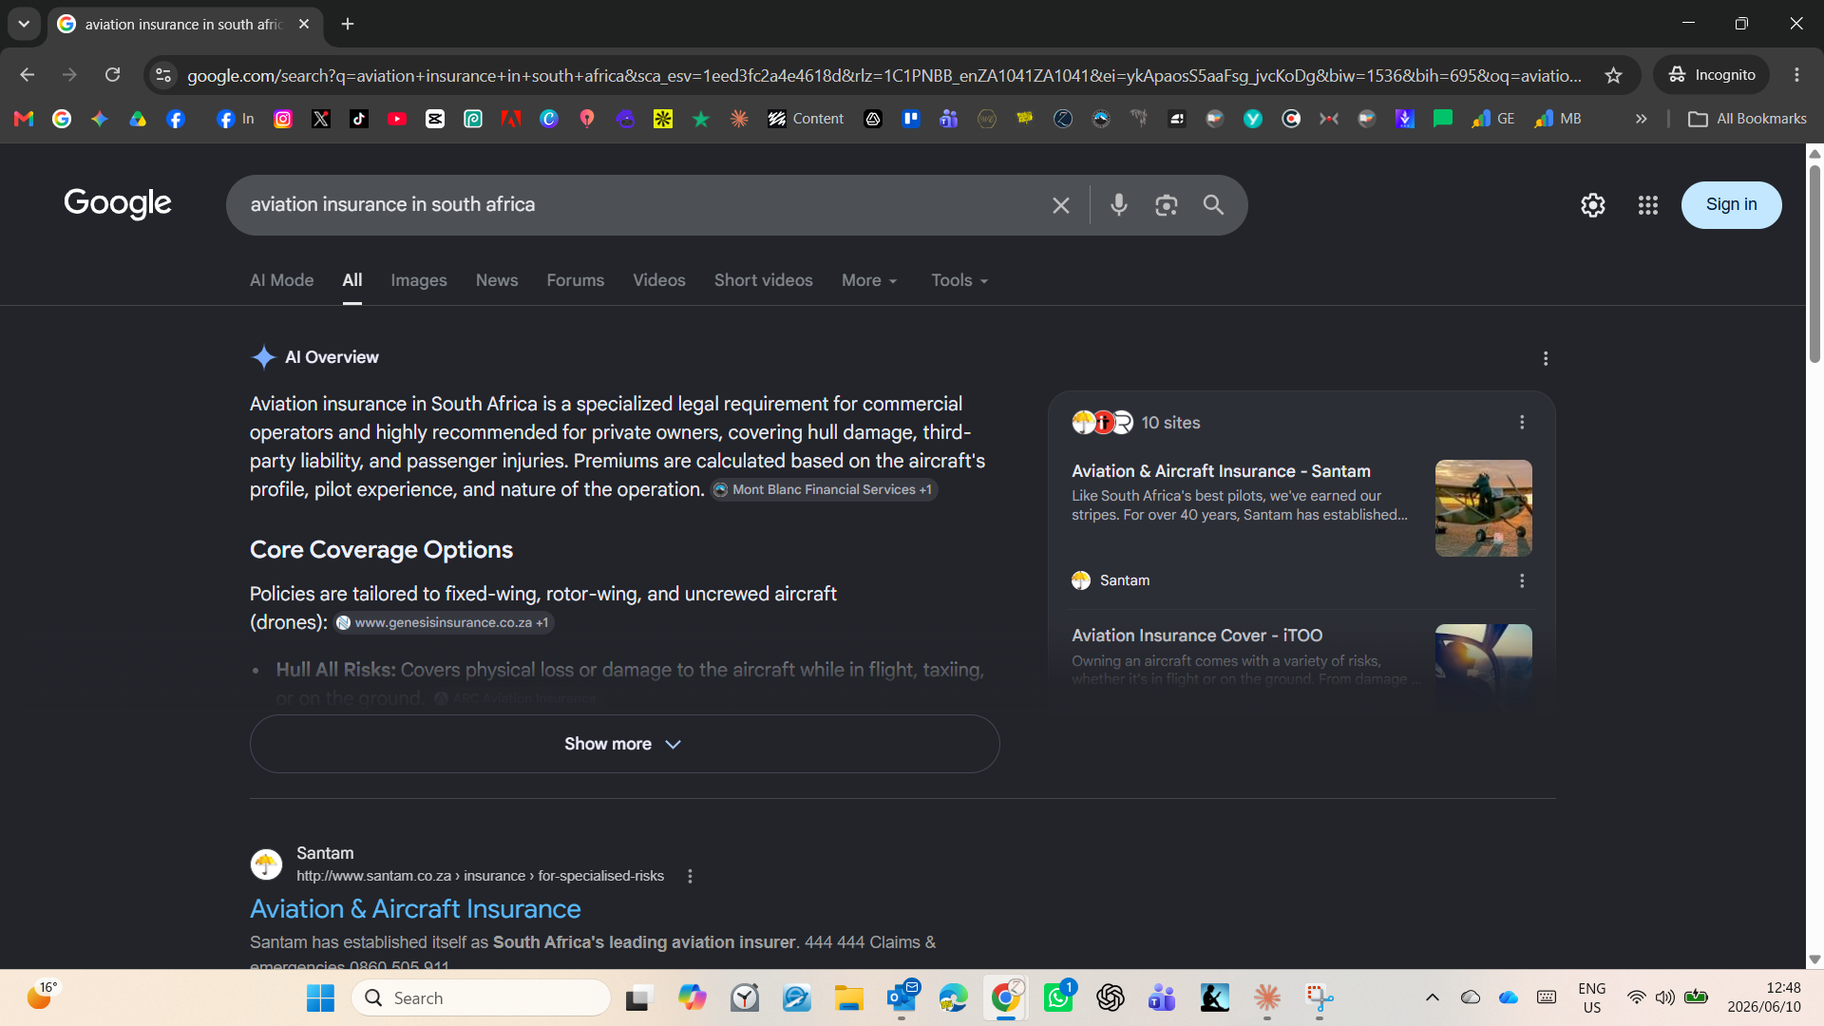Open the Google apps grid

pyautogui.click(x=1648, y=205)
